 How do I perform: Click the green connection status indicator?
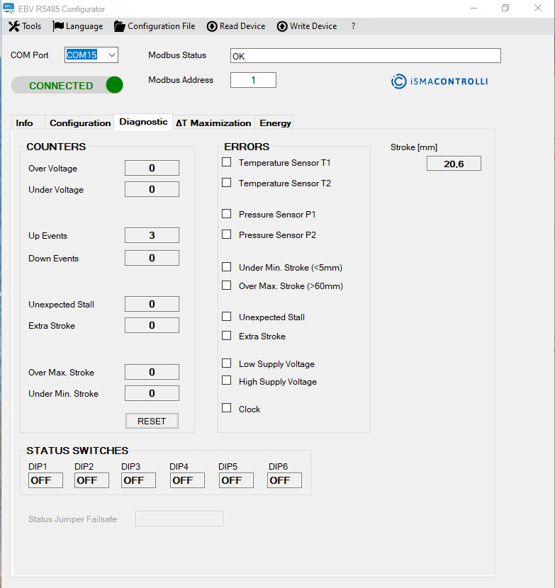(x=114, y=85)
